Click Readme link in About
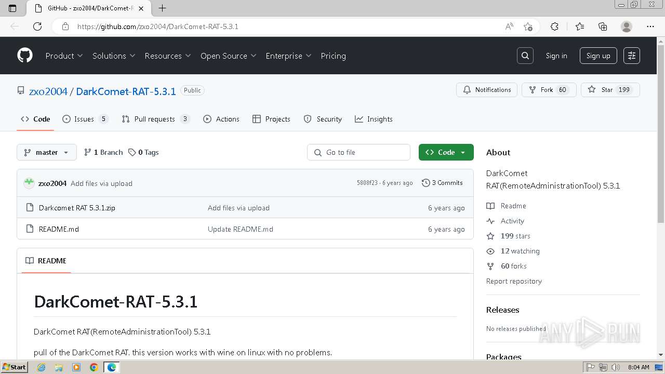This screenshot has height=374, width=665. tap(507, 206)
